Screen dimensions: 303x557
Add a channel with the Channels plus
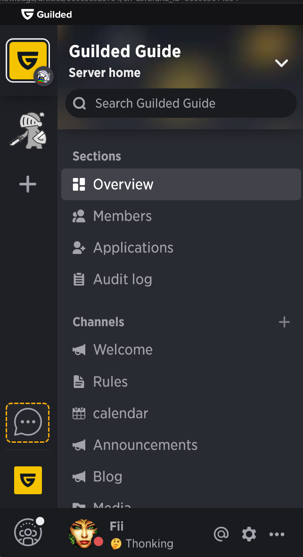(x=284, y=322)
